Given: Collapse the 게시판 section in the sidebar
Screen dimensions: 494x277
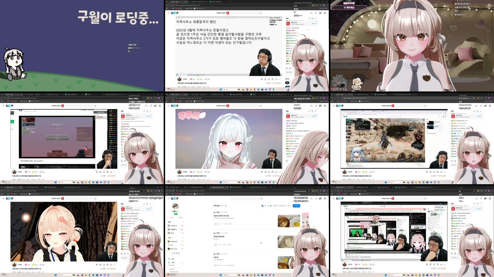Looking at the screenshot, I should [182, 262].
